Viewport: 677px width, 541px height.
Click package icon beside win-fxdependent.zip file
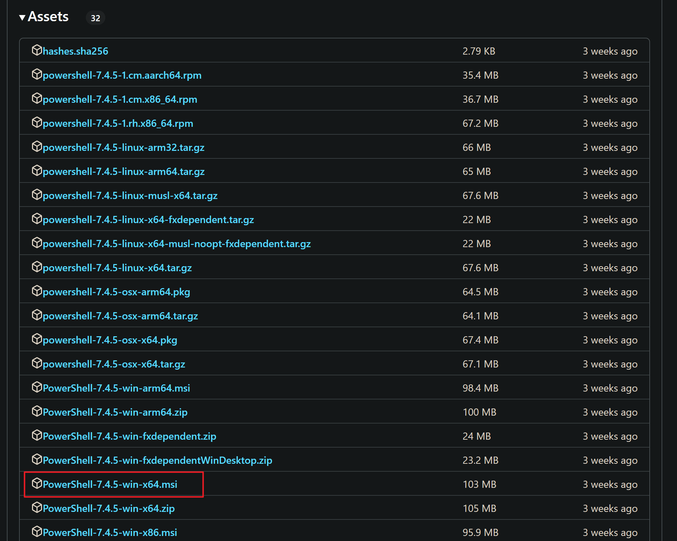[37, 435]
